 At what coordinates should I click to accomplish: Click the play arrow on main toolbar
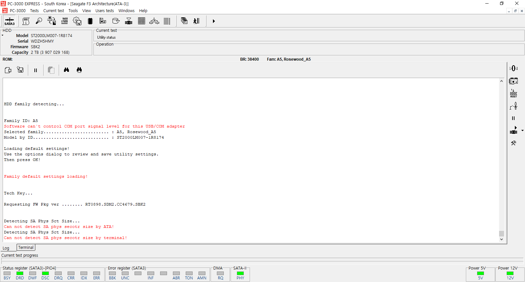click(x=214, y=21)
